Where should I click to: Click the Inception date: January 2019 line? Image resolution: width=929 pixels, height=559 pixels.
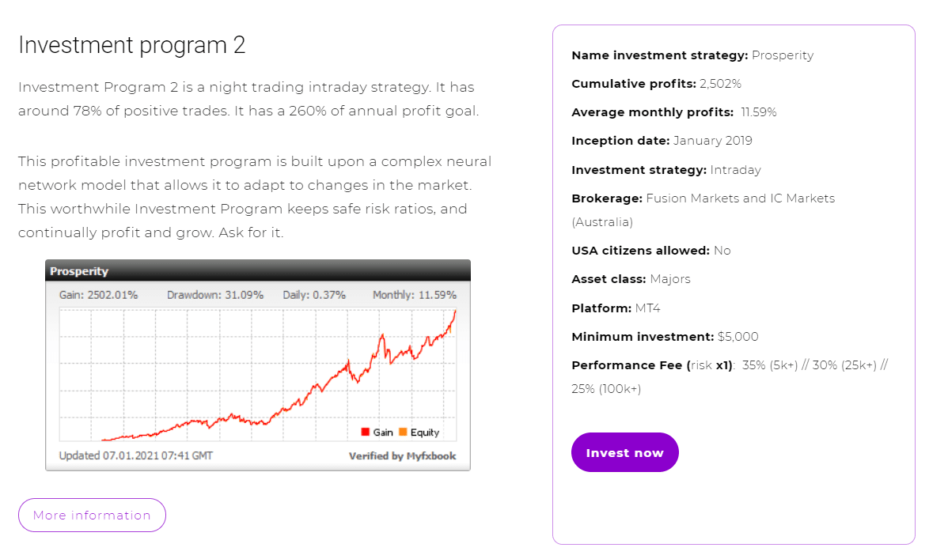(x=661, y=140)
